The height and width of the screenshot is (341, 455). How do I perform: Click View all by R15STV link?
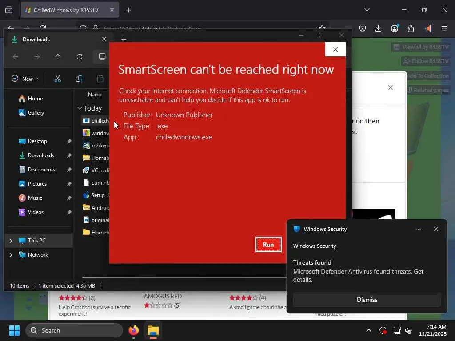pos(421,47)
